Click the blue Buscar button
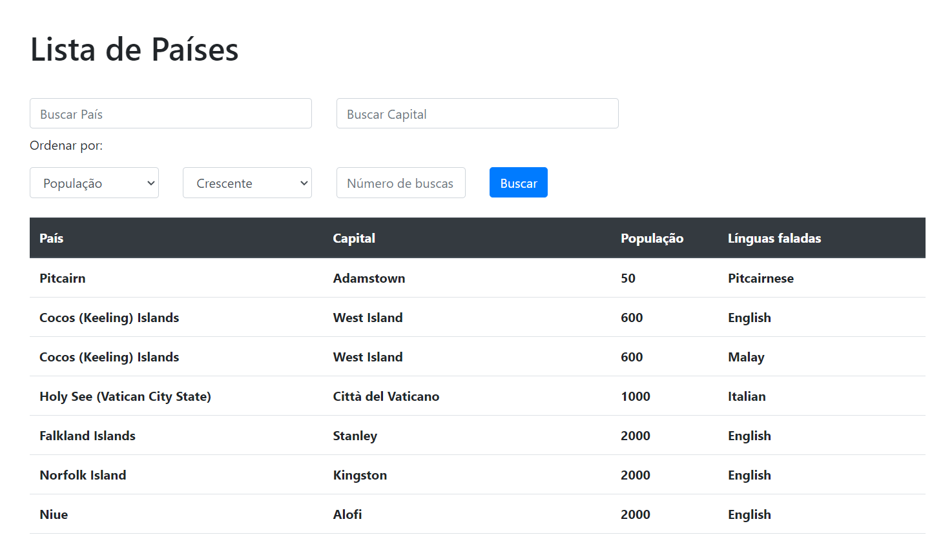932x537 pixels. click(x=519, y=183)
